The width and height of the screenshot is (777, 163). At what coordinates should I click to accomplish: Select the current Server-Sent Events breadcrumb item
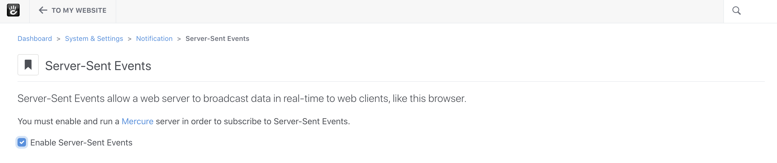pyautogui.click(x=217, y=39)
